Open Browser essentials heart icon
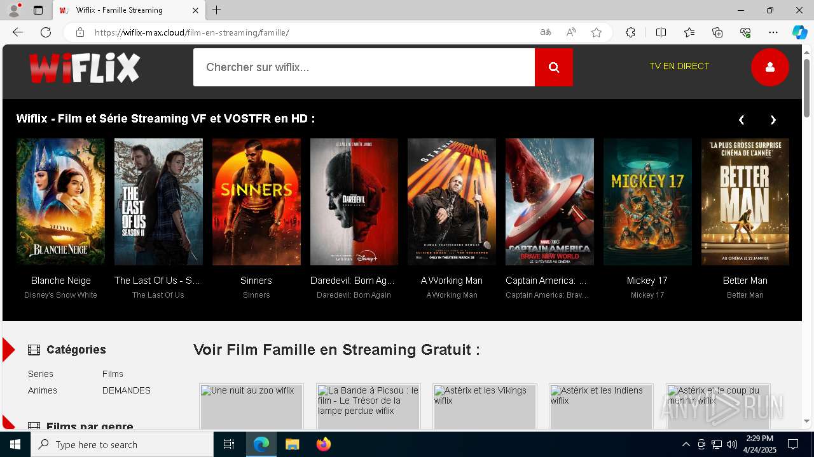The height and width of the screenshot is (457, 814). coord(745,32)
